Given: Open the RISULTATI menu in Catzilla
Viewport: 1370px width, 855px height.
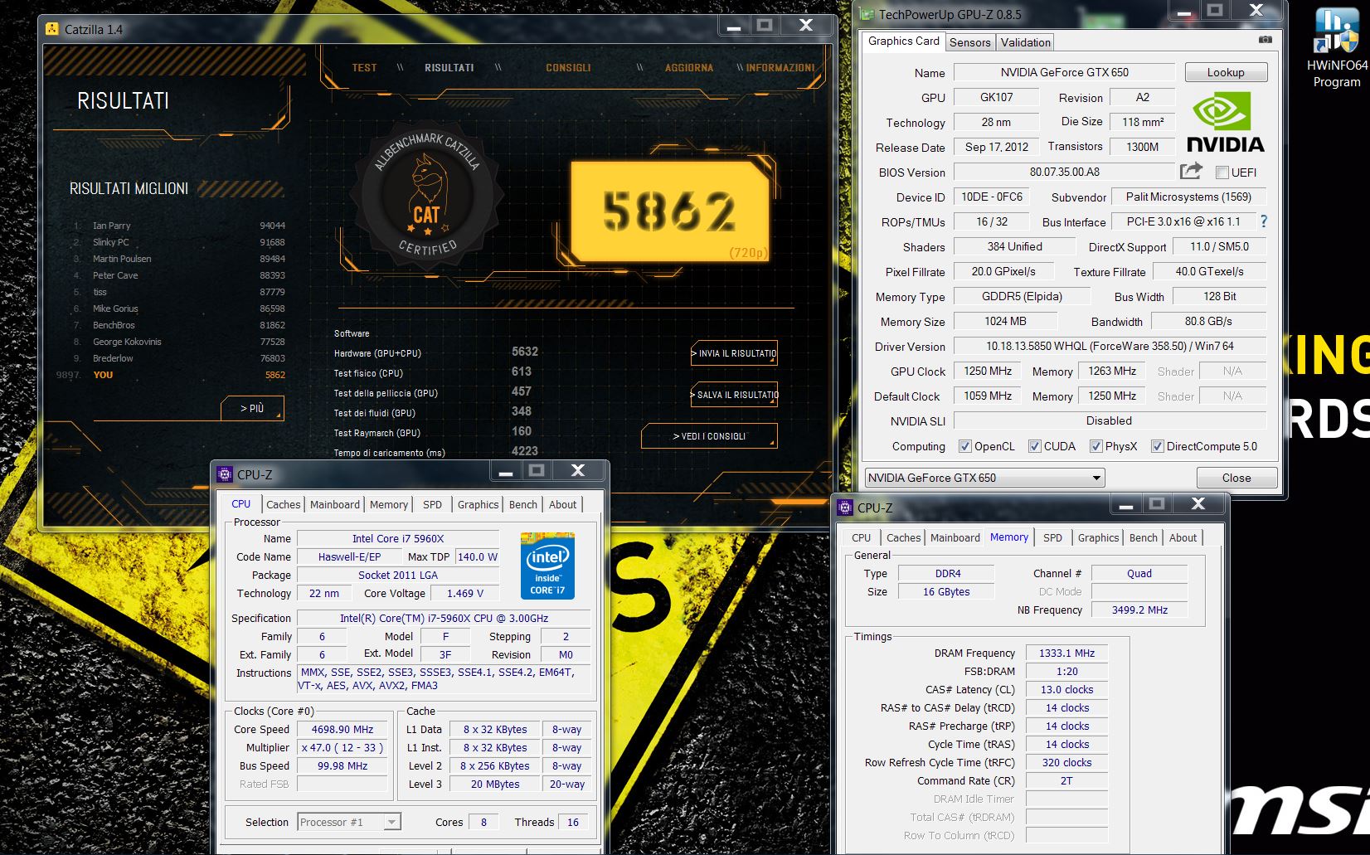Looking at the screenshot, I should [x=449, y=68].
